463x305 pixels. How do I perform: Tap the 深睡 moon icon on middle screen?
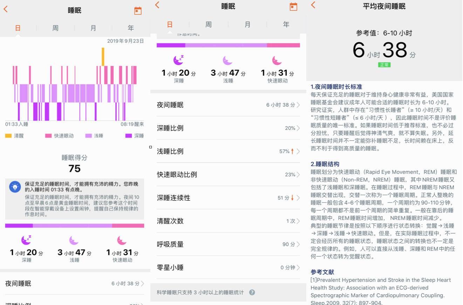point(178,60)
